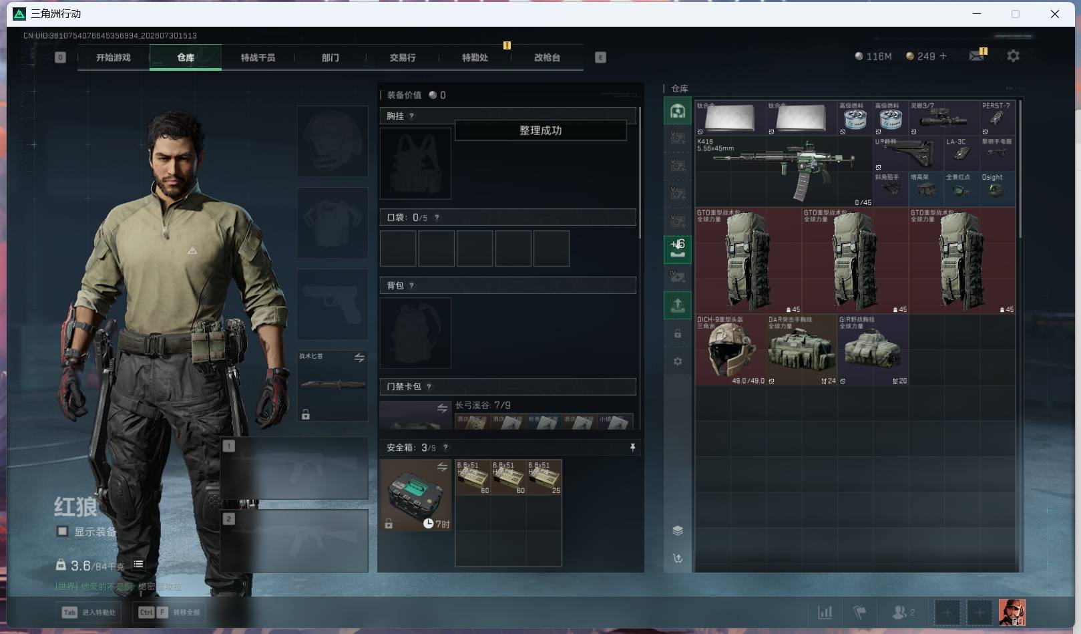Open the mail envelope icon
Viewport: 1081px width, 634px height.
point(977,55)
